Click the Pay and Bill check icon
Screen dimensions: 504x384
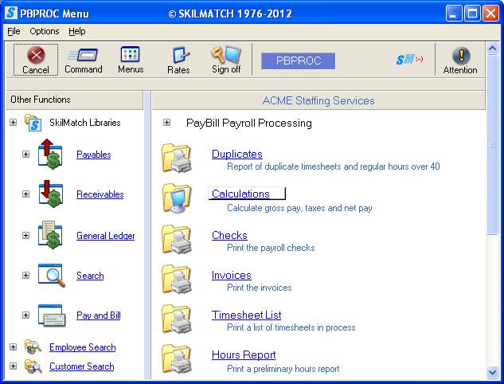[x=52, y=315]
